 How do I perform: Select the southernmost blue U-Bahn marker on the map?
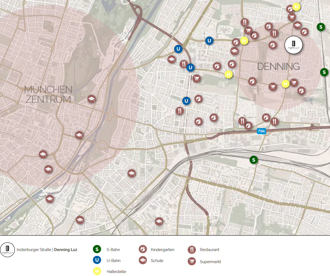[186, 101]
